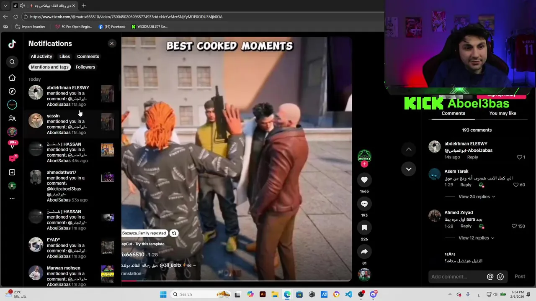Switch to All activity filter

[x=41, y=56]
